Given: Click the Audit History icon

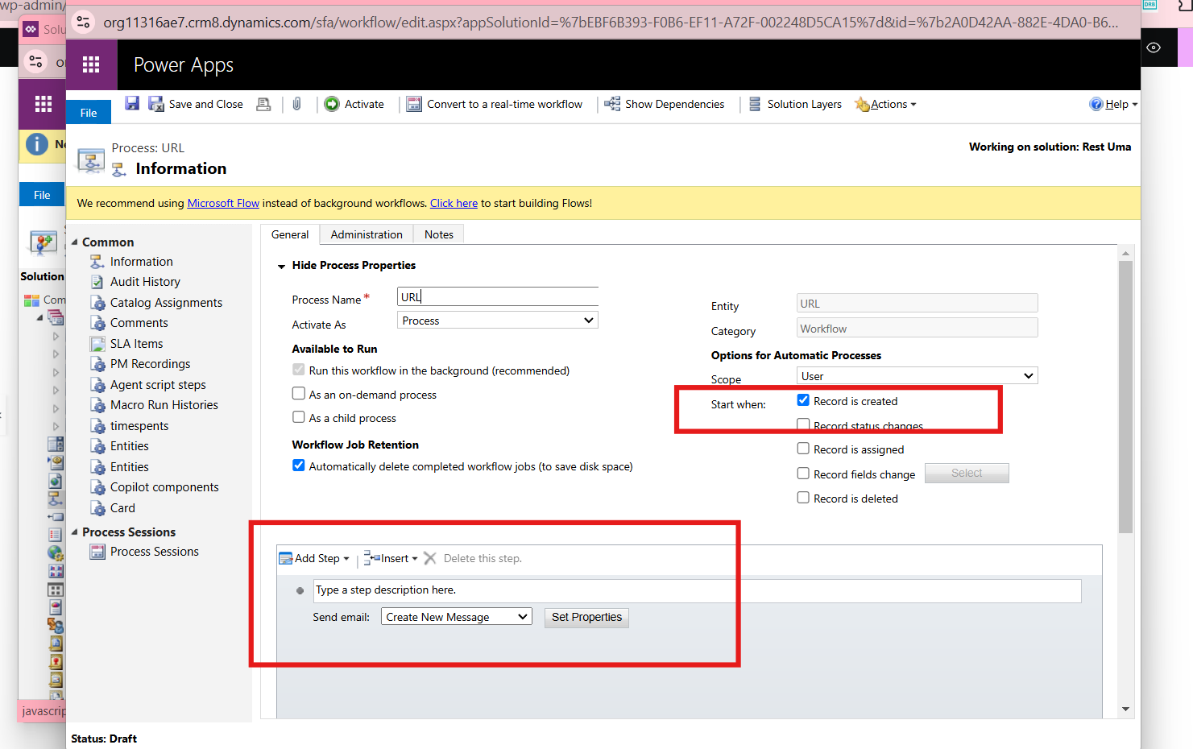Looking at the screenshot, I should click(x=97, y=282).
